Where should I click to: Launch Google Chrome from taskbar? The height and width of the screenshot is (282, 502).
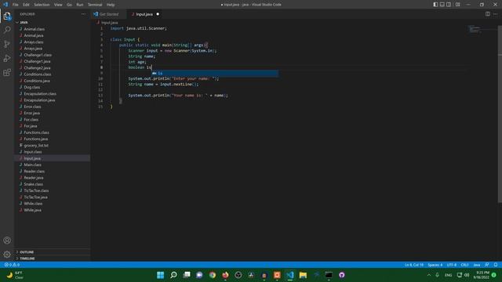213,275
